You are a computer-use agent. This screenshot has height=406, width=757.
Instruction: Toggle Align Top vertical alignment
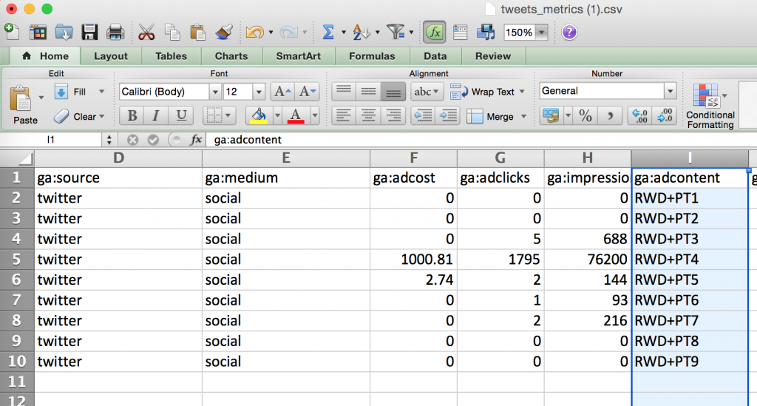[343, 91]
